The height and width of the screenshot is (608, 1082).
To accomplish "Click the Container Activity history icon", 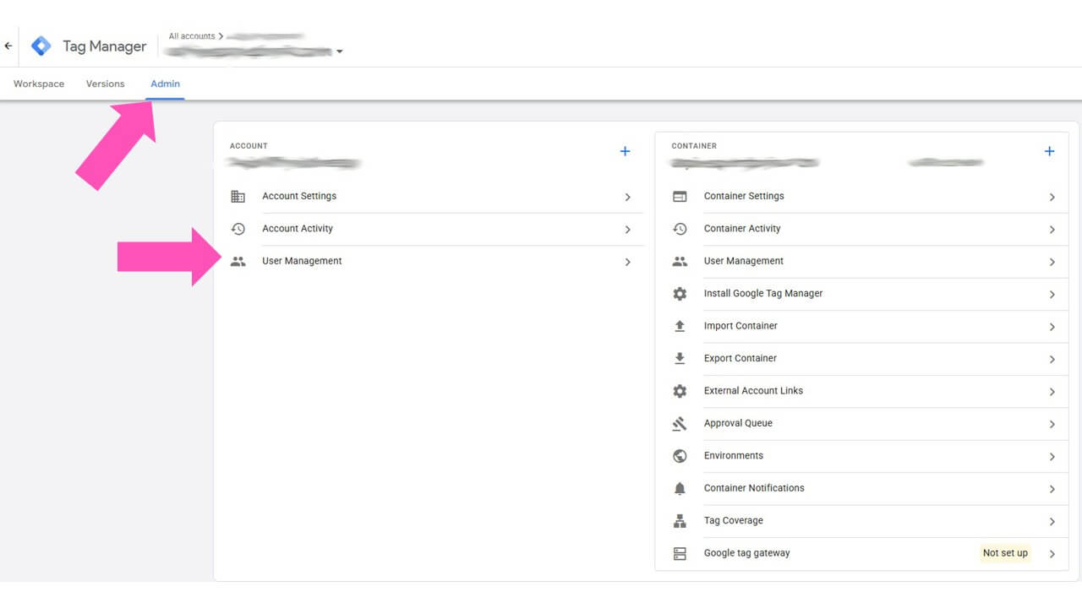I will tap(680, 229).
